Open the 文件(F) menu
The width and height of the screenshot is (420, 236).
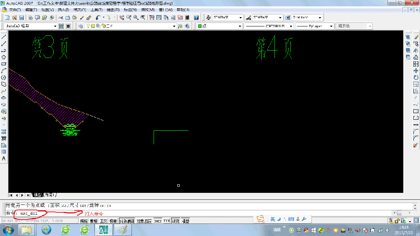15,10
